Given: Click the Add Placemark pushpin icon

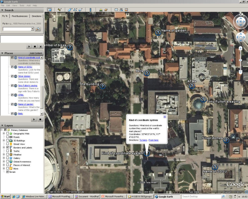Looking at the screenshot, I should pos(60,10).
